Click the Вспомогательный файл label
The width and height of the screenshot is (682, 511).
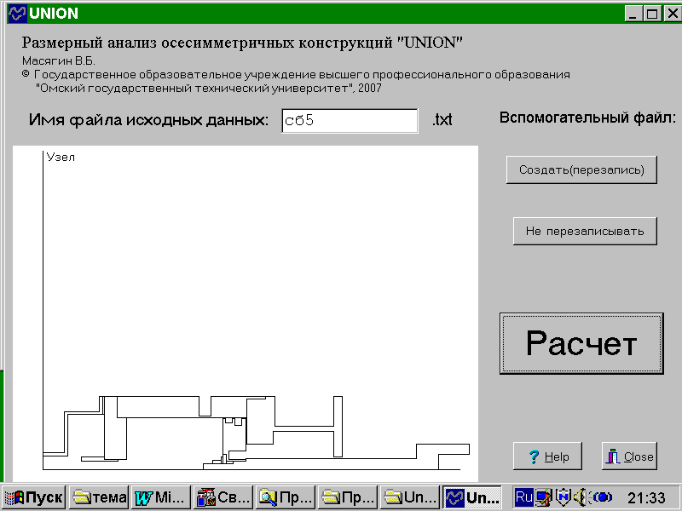pyautogui.click(x=587, y=118)
